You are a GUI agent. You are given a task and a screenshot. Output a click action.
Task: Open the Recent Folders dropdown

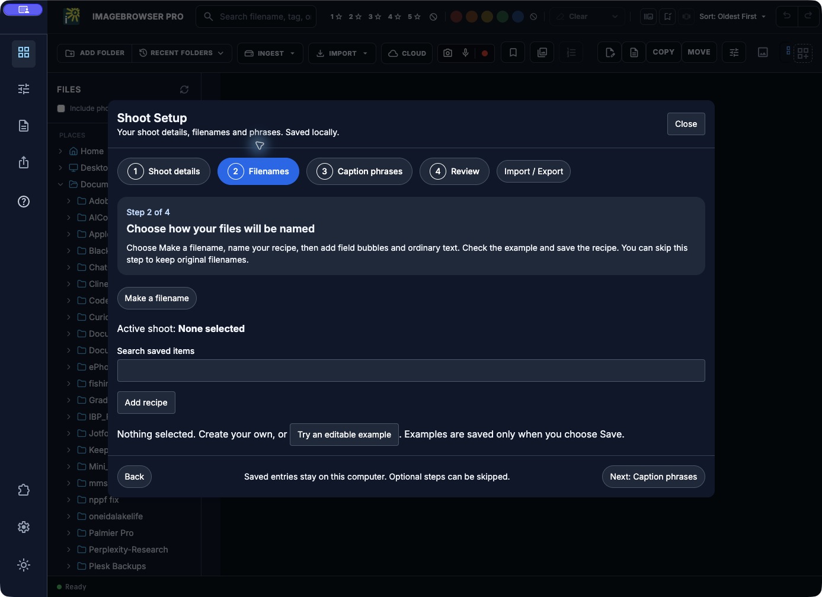[x=181, y=53]
